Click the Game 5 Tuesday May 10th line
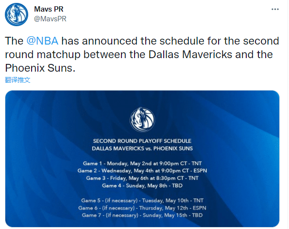Viewport: 289px width, 229px height. [142, 200]
